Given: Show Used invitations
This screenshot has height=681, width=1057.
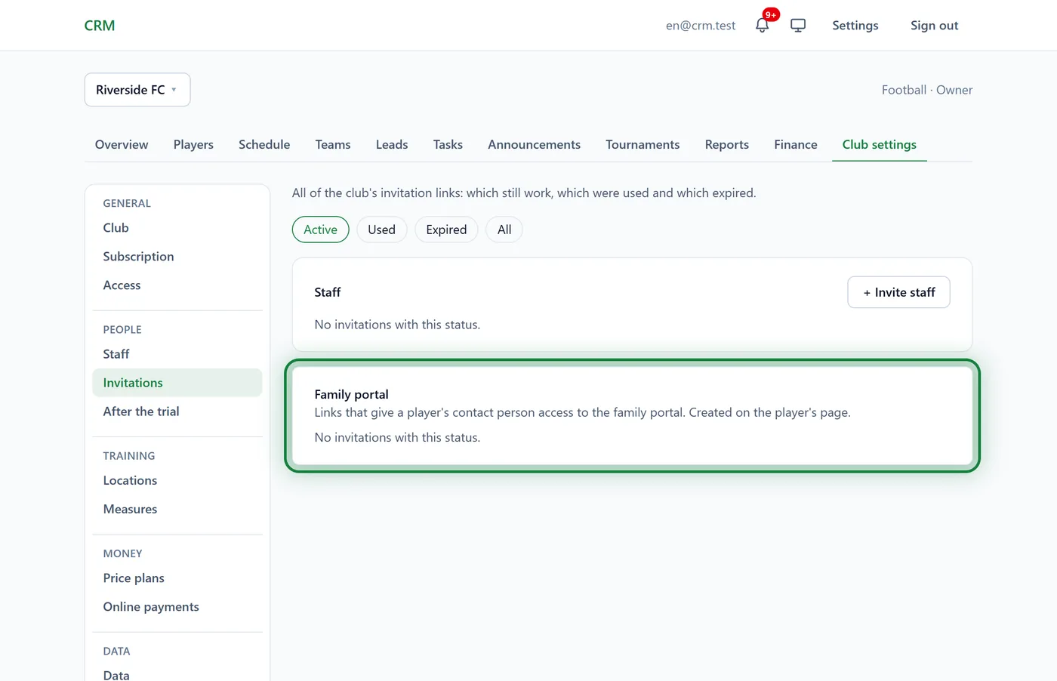Looking at the screenshot, I should 381,230.
